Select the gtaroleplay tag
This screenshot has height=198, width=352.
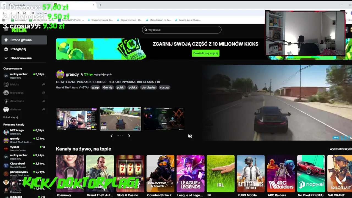148,87
